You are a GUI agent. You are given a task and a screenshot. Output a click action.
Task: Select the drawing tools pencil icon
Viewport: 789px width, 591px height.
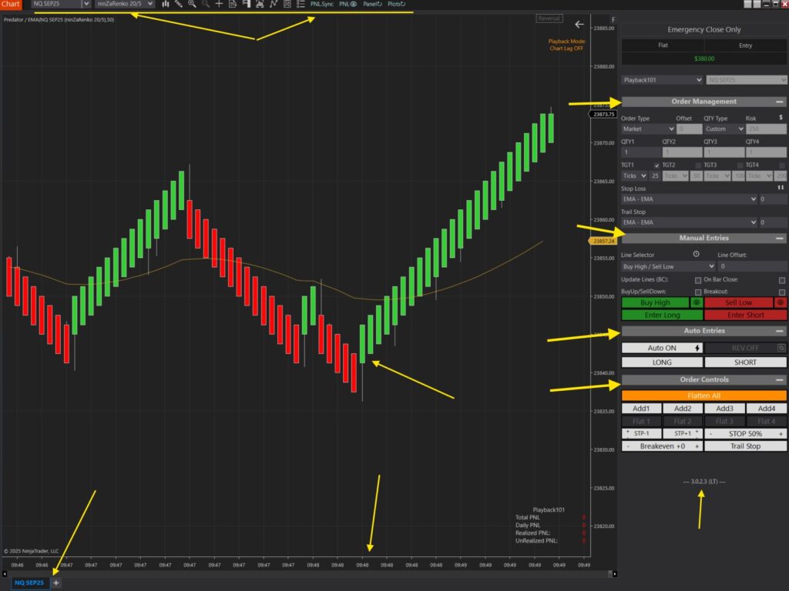point(179,4)
